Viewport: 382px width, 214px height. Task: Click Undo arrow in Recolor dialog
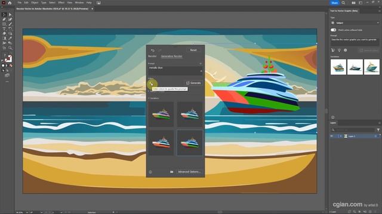tap(153, 50)
